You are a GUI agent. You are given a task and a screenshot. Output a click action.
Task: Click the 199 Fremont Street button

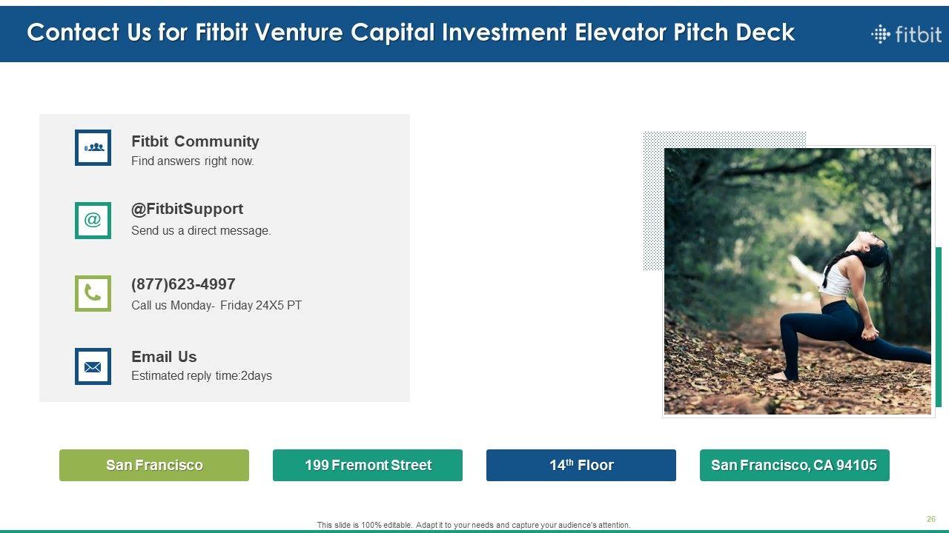point(368,465)
